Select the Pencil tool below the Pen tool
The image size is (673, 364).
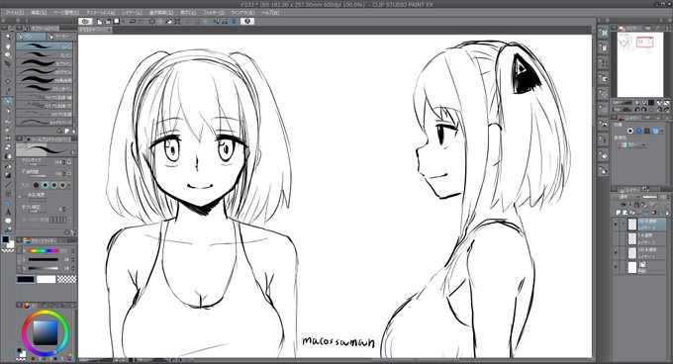coord(8,111)
